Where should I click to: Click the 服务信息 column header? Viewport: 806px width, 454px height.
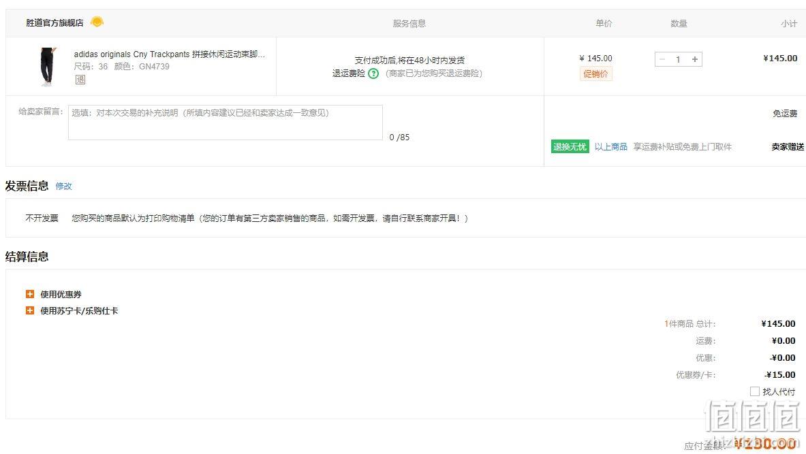point(409,23)
